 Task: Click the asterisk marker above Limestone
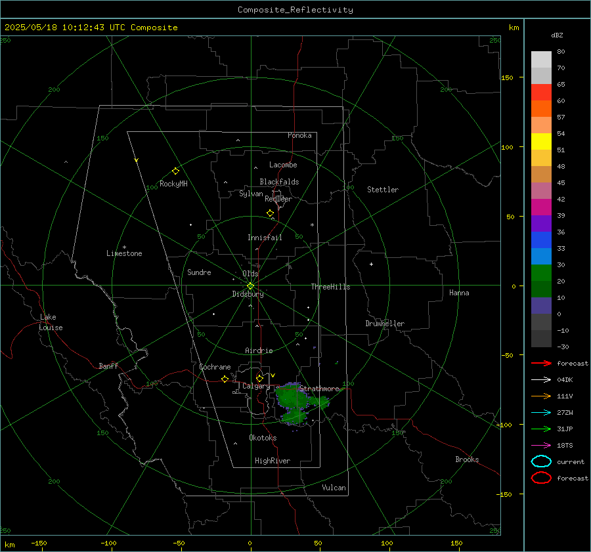[x=124, y=247]
